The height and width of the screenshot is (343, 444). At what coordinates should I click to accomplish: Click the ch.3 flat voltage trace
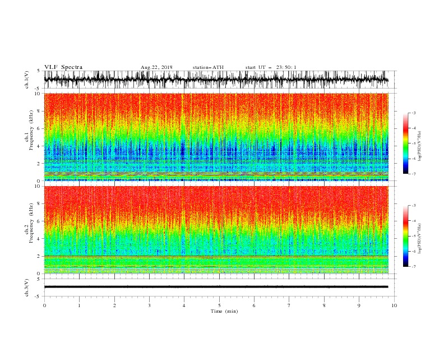point(216,287)
